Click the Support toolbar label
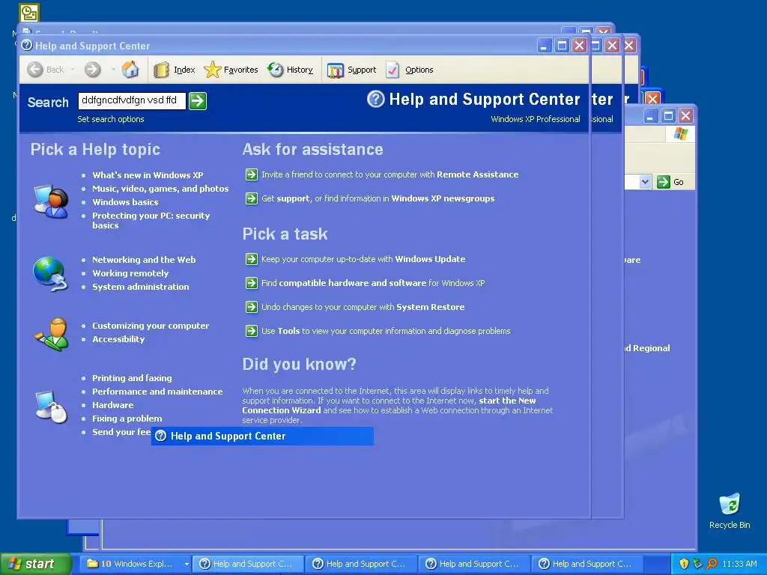The width and height of the screenshot is (767, 575). (362, 70)
